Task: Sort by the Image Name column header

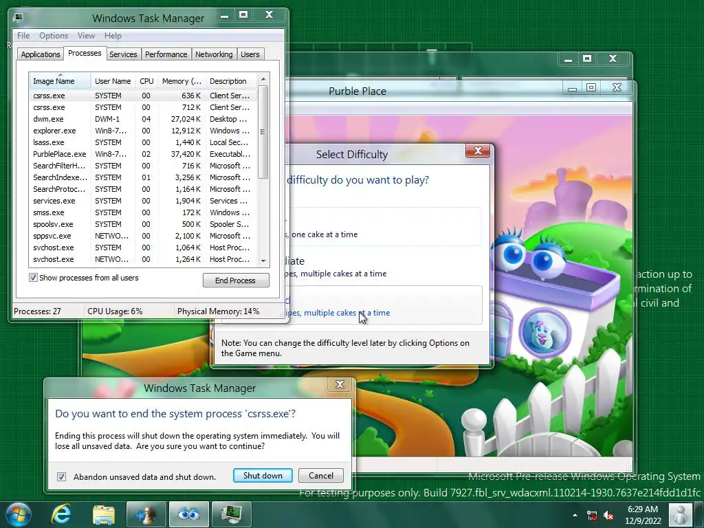Action: point(60,81)
